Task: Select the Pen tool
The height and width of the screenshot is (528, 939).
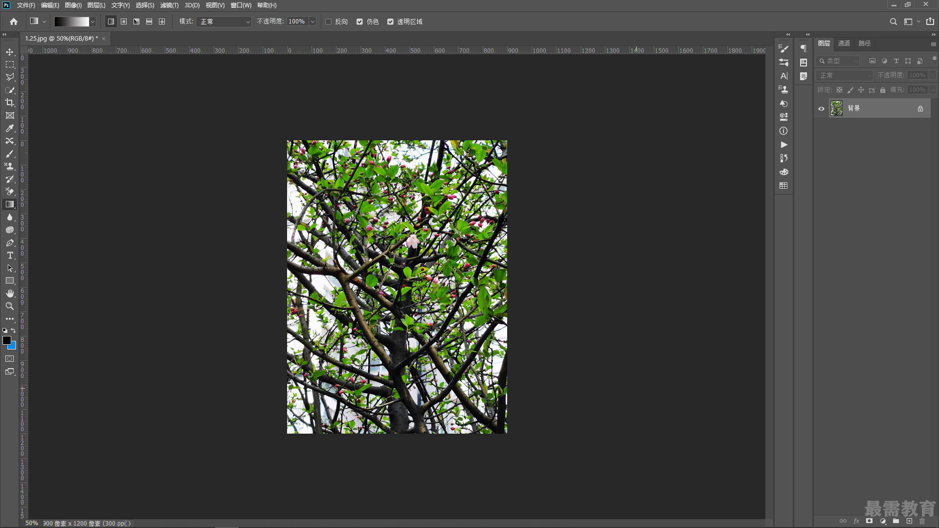Action: tap(10, 242)
